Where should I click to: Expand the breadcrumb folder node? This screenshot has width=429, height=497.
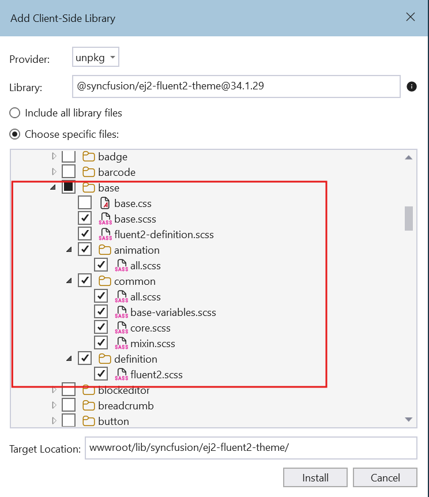click(x=54, y=405)
